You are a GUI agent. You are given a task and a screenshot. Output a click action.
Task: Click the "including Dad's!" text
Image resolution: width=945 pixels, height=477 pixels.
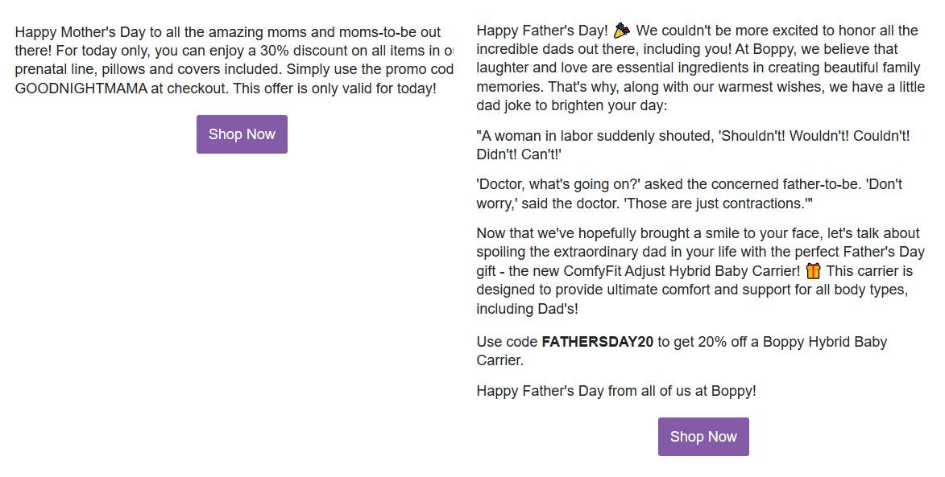(x=527, y=309)
